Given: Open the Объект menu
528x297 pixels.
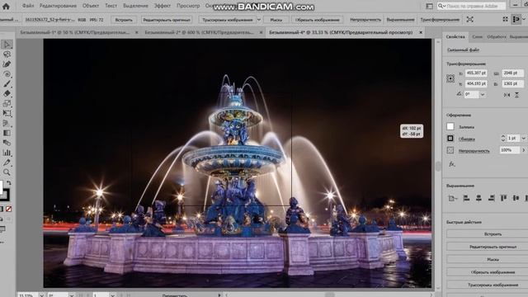Looking at the screenshot, I should (91, 6).
